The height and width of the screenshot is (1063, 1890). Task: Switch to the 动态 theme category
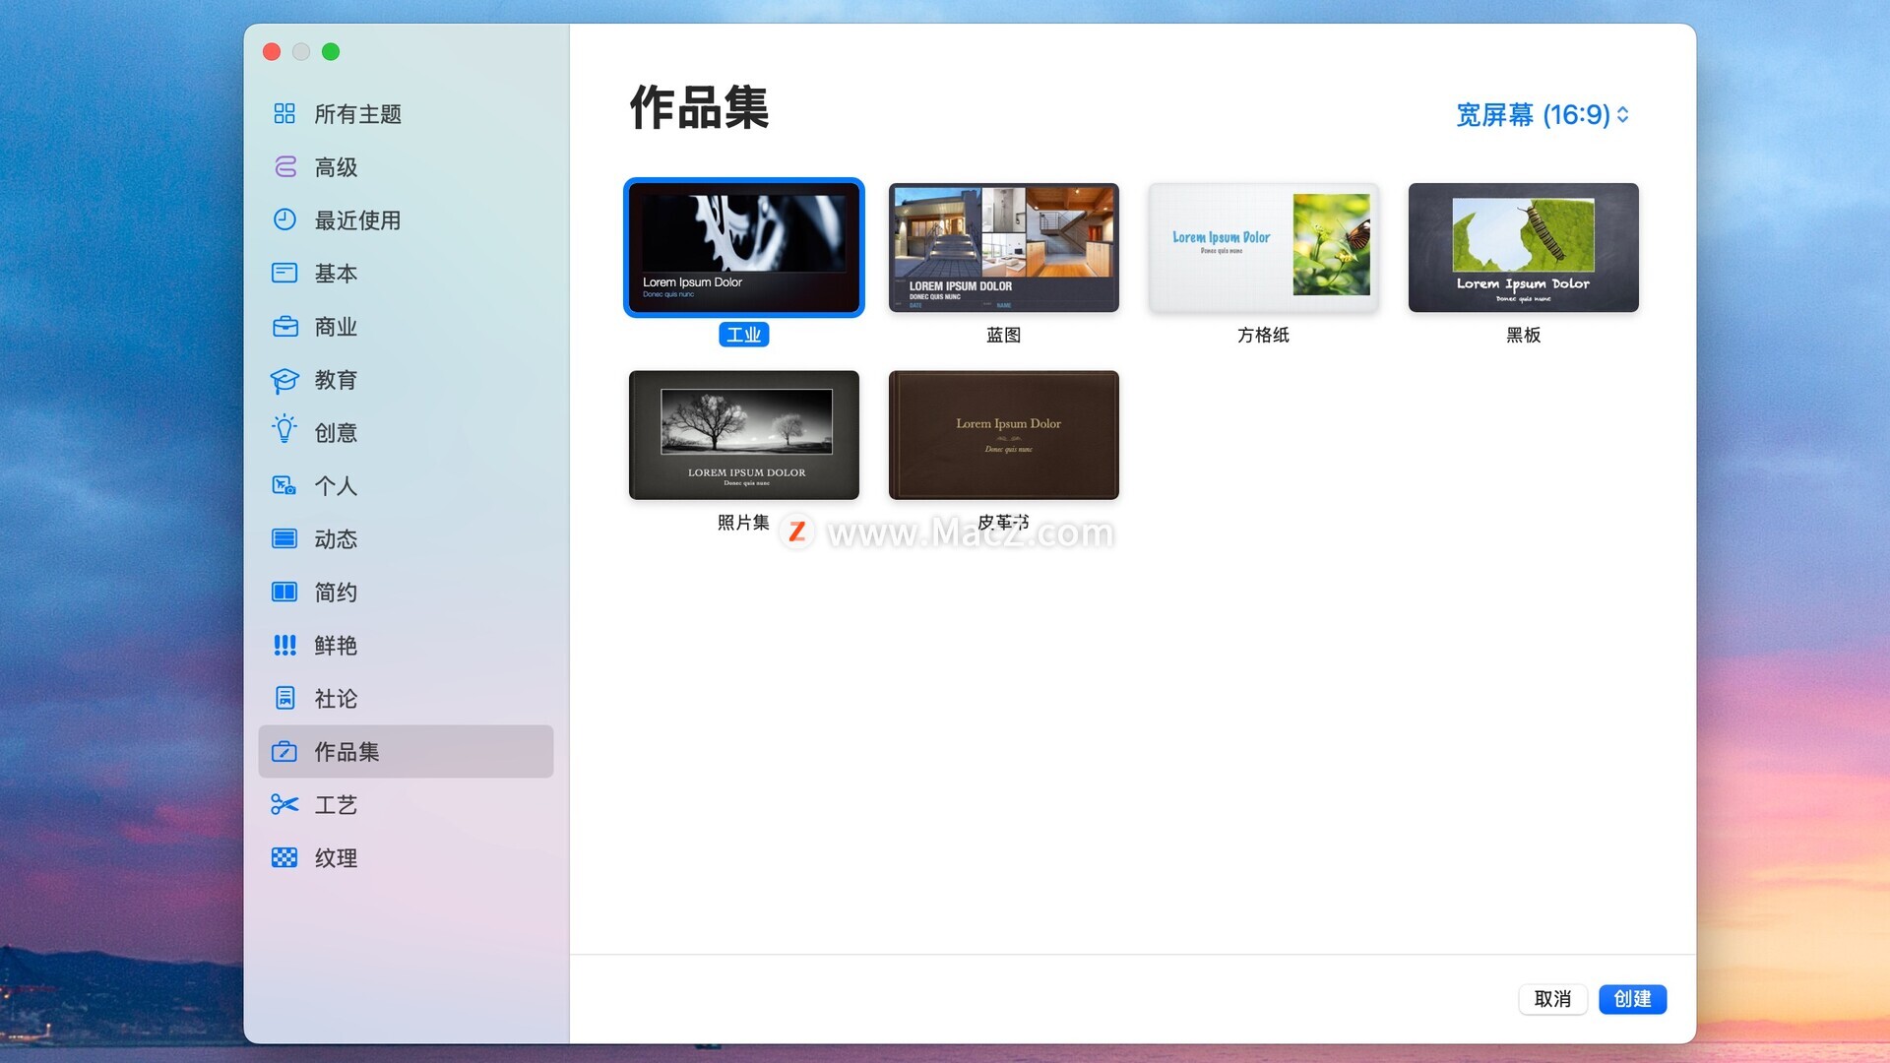pos(336,539)
